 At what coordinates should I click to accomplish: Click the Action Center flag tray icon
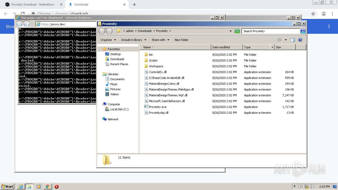point(313,187)
